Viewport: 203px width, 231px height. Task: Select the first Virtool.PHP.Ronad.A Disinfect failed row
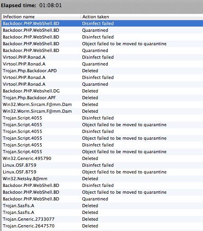(102, 57)
